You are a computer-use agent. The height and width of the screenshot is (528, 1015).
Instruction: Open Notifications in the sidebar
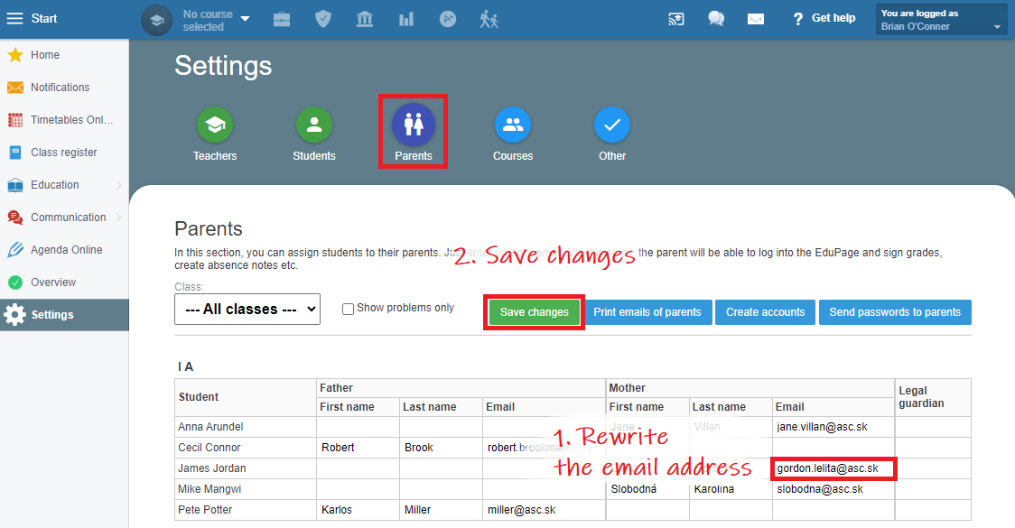(60, 88)
